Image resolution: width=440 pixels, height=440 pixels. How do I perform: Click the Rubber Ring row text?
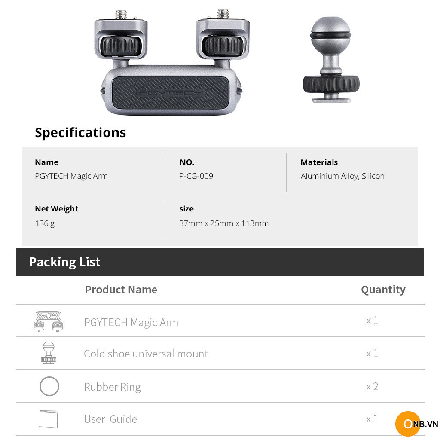click(112, 387)
